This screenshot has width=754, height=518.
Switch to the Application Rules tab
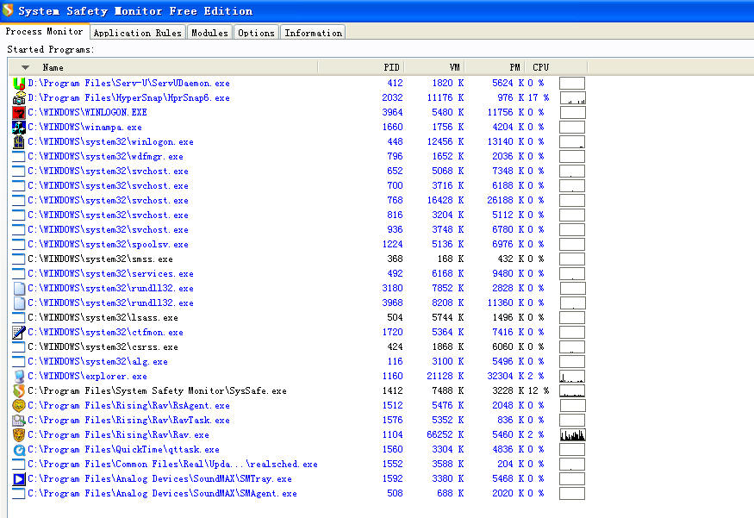coord(138,33)
